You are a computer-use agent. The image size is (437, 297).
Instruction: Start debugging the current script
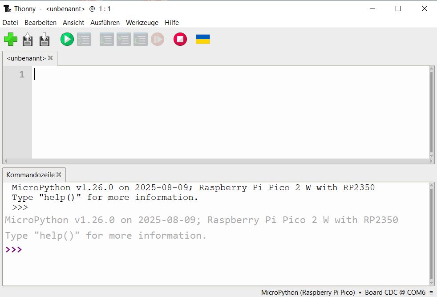84,40
